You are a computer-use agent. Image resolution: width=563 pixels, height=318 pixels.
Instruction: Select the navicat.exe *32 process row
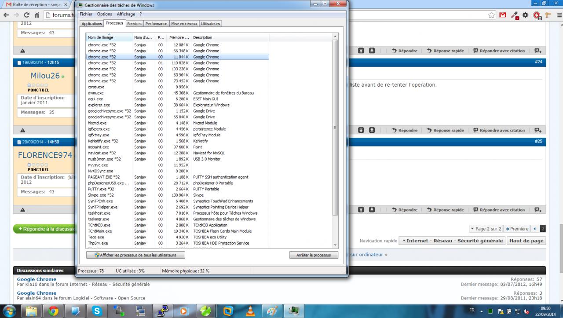pyautogui.click(x=177, y=153)
